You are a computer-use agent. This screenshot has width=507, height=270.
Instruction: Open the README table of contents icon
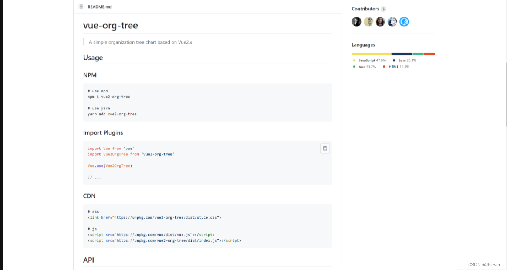(81, 7)
